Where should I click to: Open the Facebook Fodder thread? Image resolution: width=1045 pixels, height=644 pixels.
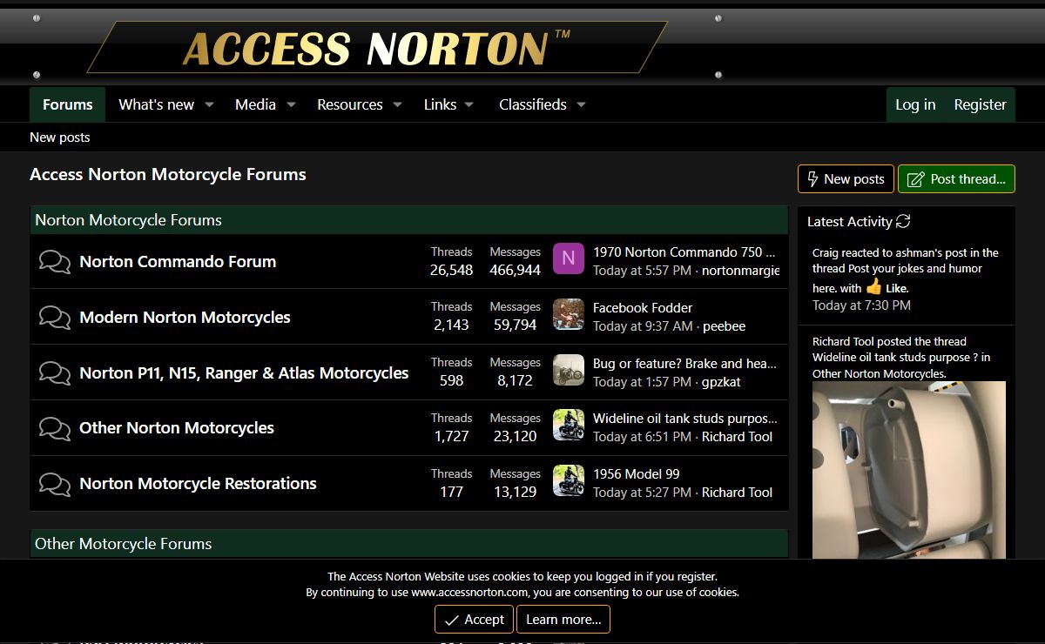pyautogui.click(x=643, y=308)
